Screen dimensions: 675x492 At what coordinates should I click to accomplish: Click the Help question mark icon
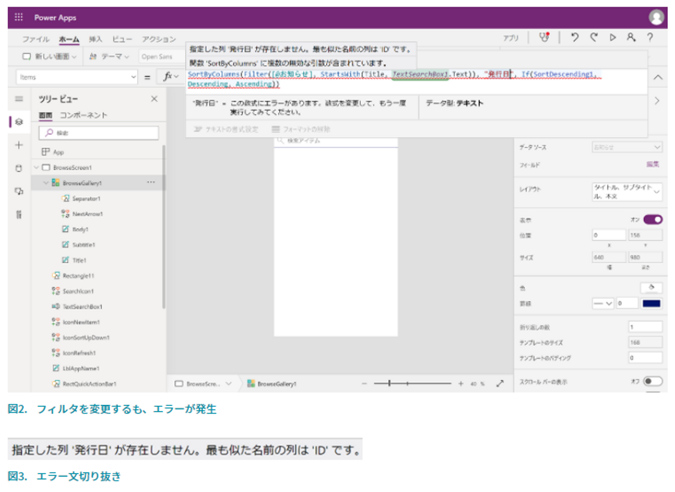(x=650, y=37)
